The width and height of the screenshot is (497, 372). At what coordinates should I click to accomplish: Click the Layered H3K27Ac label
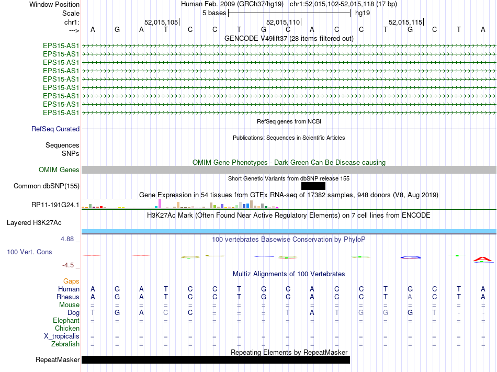click(x=34, y=223)
